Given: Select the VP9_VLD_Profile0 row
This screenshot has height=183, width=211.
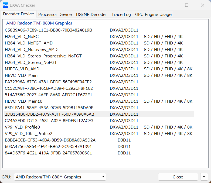Looking at the screenshot, I should tap(99, 127).
